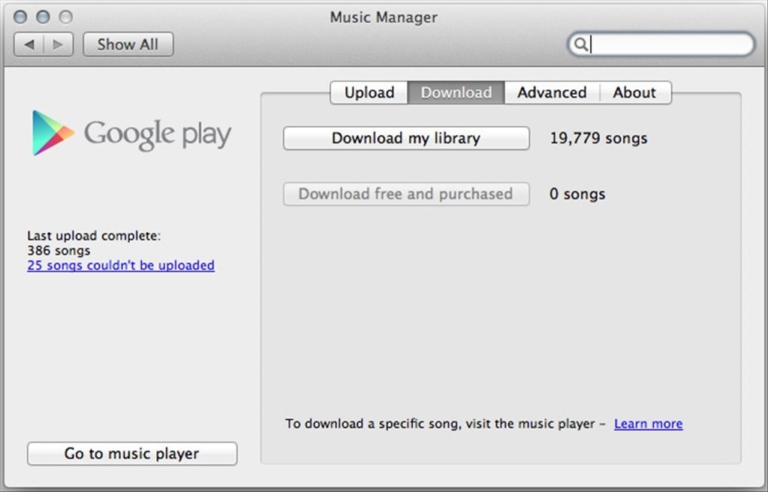This screenshot has width=768, height=492.
Task: Open the About tab
Action: (x=635, y=92)
